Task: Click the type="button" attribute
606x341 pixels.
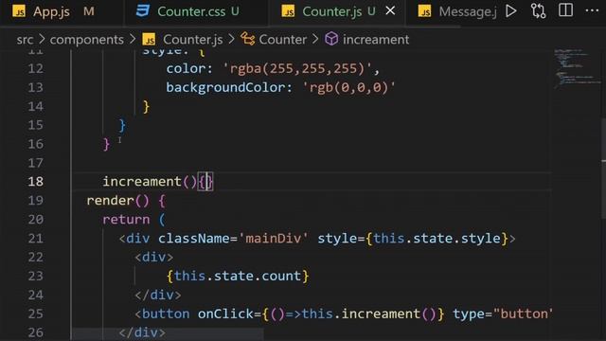Action: pyautogui.click(x=503, y=314)
